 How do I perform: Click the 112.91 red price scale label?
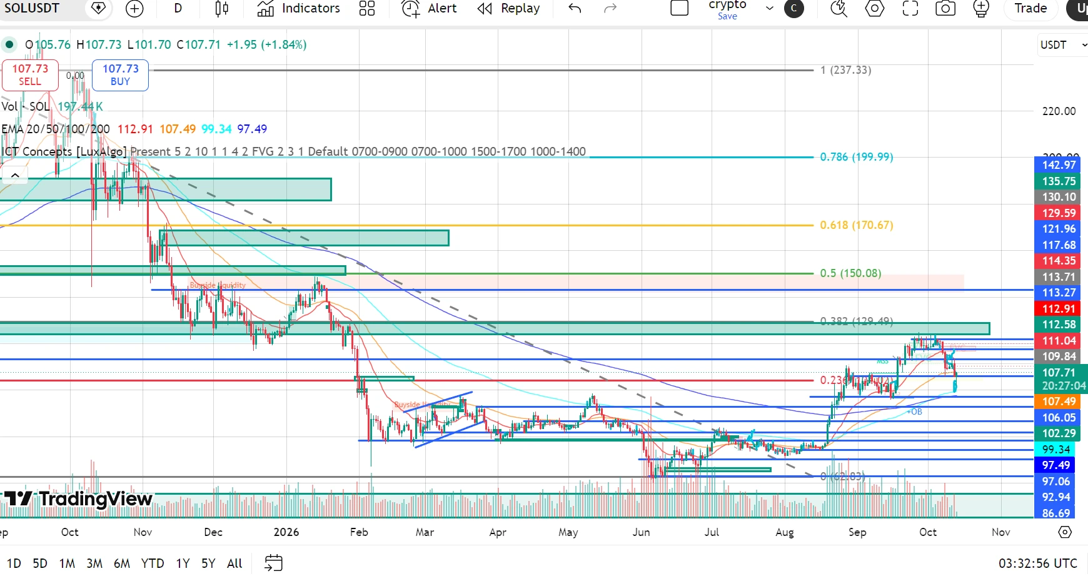pos(1058,309)
